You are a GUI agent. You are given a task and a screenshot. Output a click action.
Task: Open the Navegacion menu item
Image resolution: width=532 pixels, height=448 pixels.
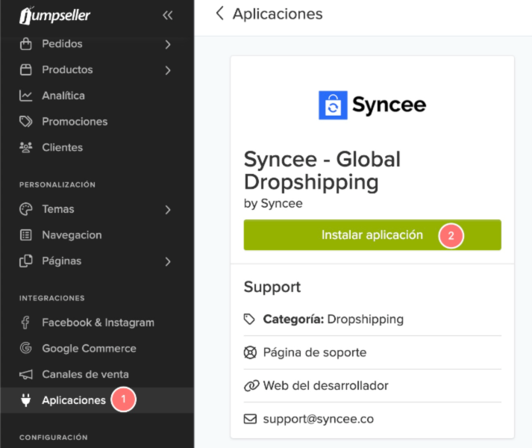click(x=72, y=235)
